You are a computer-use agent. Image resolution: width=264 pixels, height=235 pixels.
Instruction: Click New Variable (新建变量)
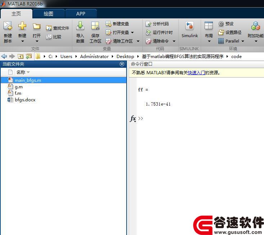(x=117, y=24)
